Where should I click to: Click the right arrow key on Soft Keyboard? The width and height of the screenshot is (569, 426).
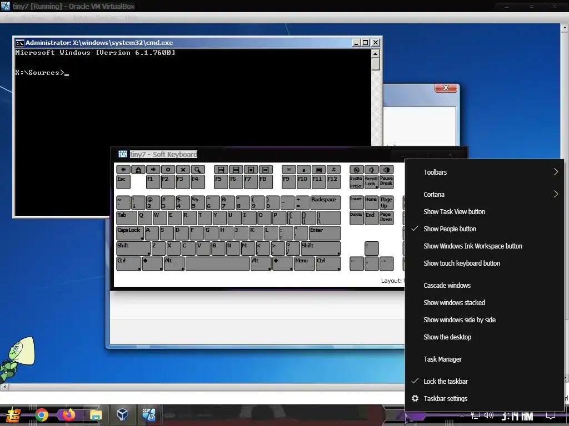387,263
